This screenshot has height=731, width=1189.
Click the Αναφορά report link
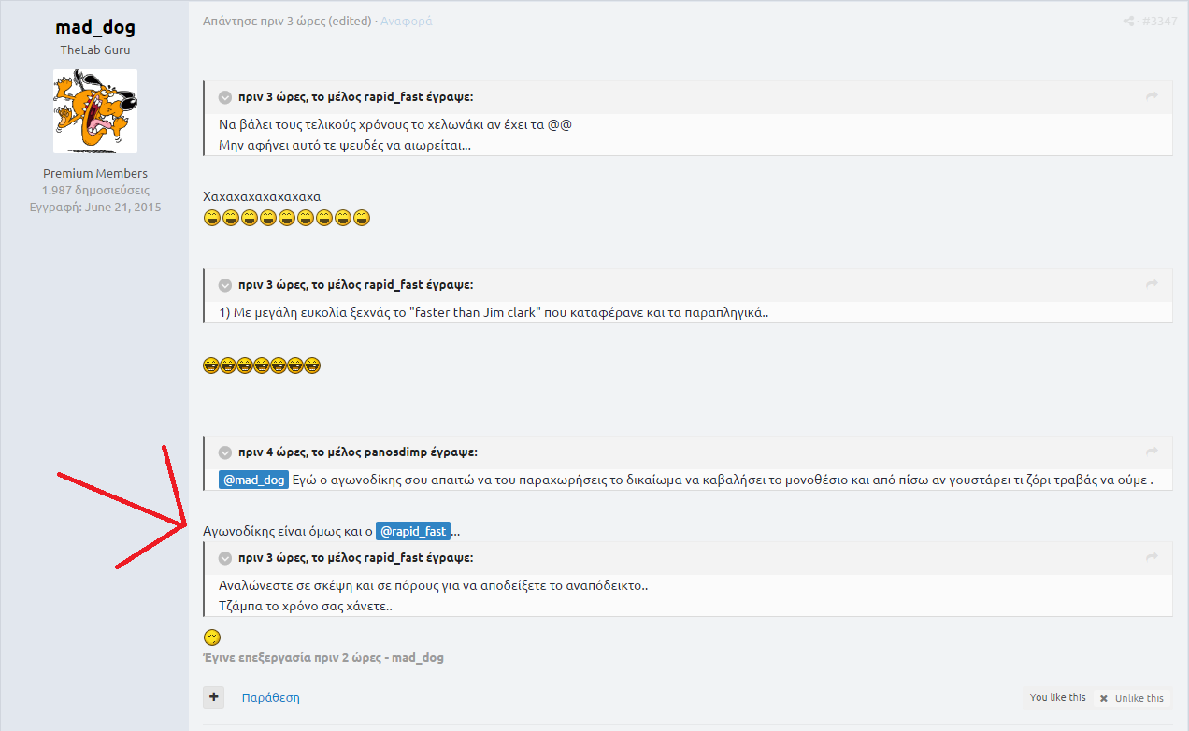coord(406,21)
